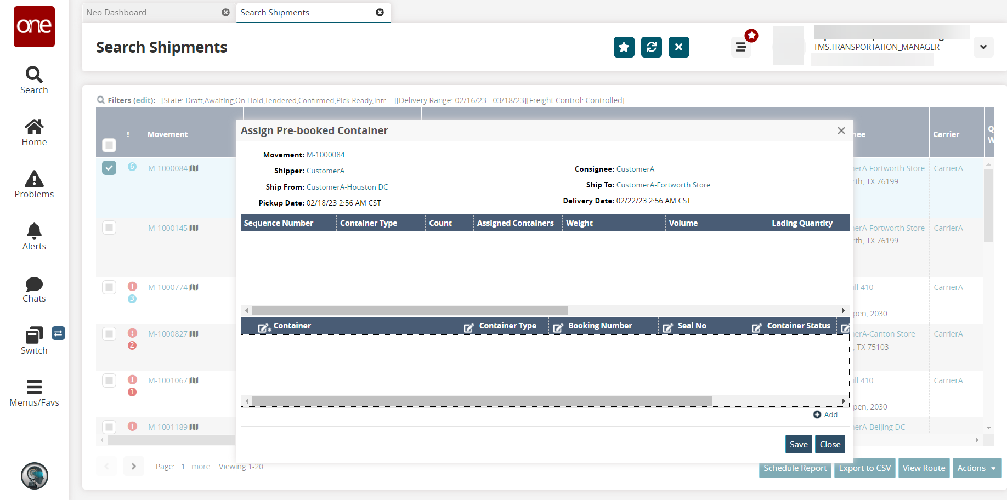The height and width of the screenshot is (500, 1007).
Task: Toggle the select-all checkbox in table header
Action: pos(109,145)
